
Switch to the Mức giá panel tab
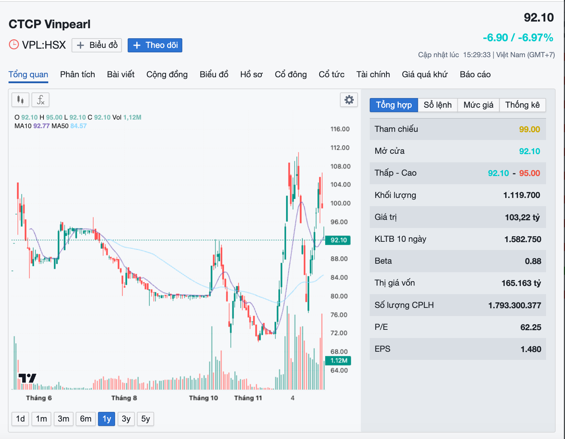coord(479,105)
